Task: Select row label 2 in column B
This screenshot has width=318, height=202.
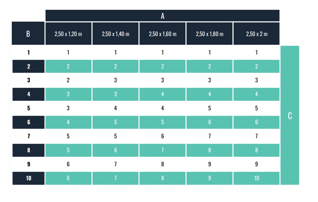Action: pyautogui.click(x=28, y=67)
